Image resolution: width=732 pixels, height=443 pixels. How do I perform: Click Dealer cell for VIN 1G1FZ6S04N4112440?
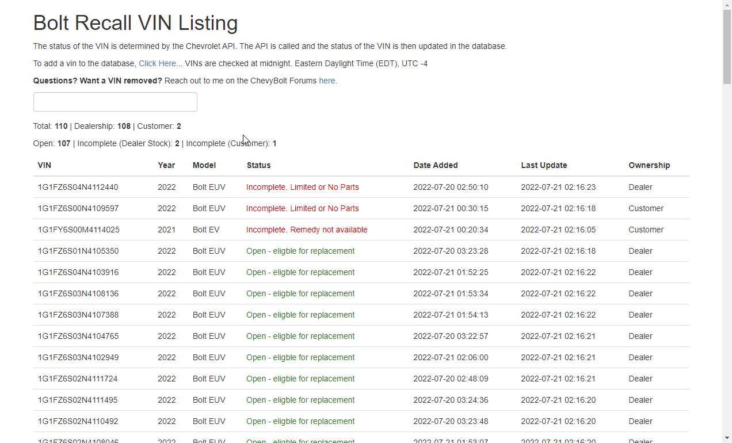click(x=640, y=187)
